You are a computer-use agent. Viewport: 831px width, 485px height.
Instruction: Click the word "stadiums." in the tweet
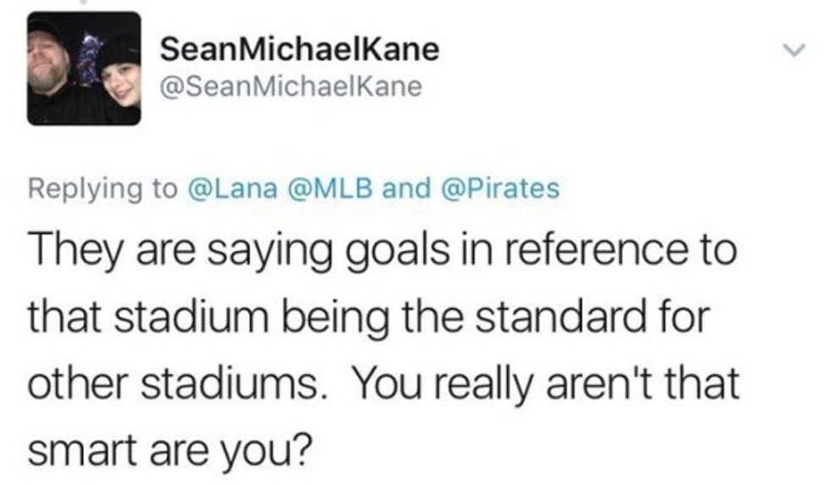[x=238, y=387]
